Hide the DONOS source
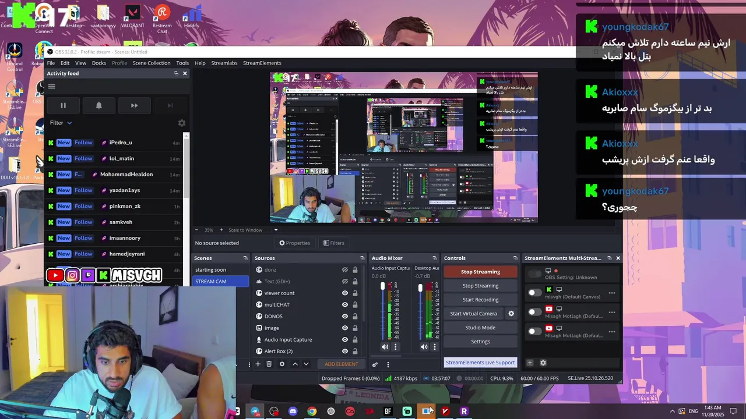 click(x=345, y=317)
